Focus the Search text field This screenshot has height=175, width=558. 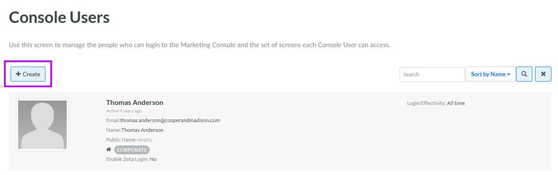pos(432,74)
